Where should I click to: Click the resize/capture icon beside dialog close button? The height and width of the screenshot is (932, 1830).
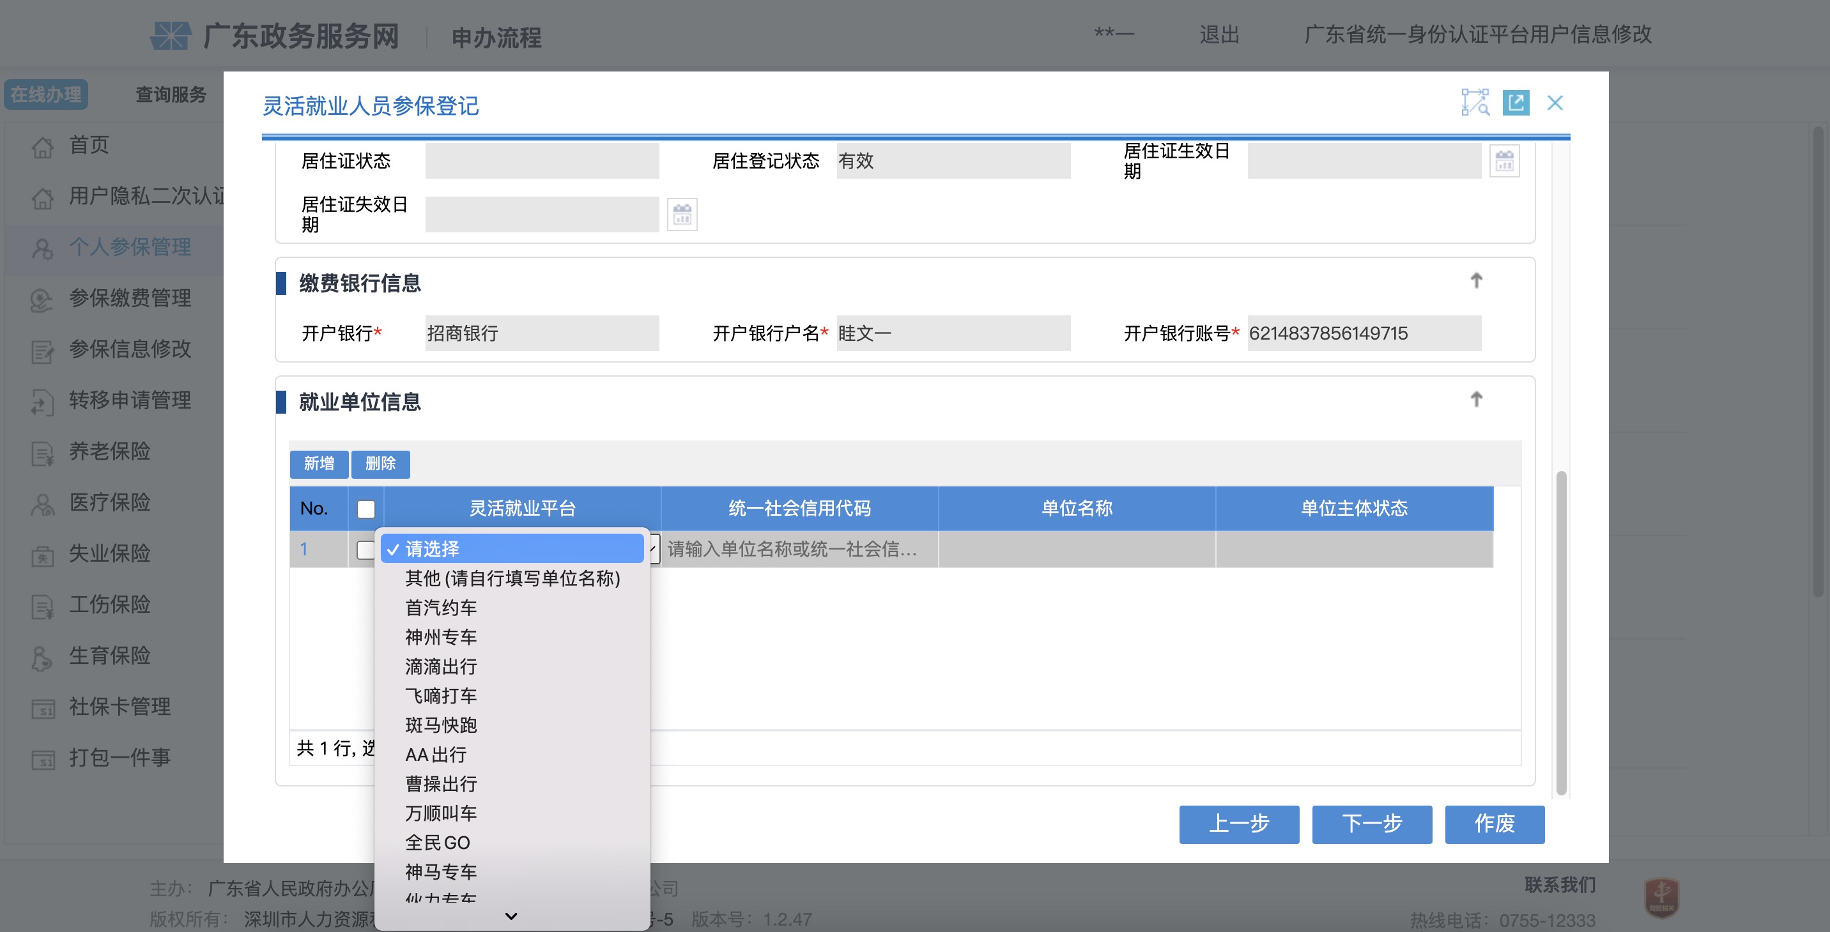1475,103
